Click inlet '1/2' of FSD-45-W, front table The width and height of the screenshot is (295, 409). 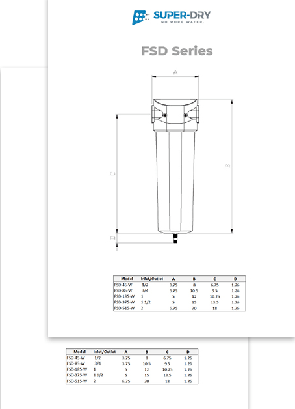[145, 285]
